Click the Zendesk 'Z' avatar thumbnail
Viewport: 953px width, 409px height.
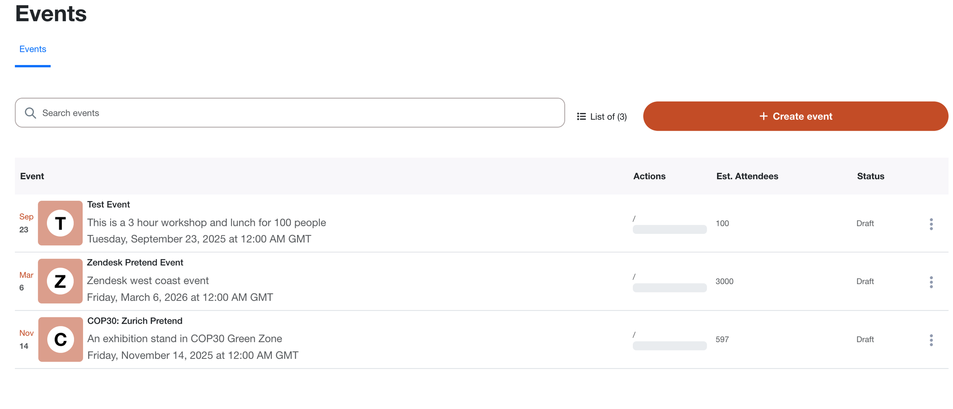[x=60, y=281]
